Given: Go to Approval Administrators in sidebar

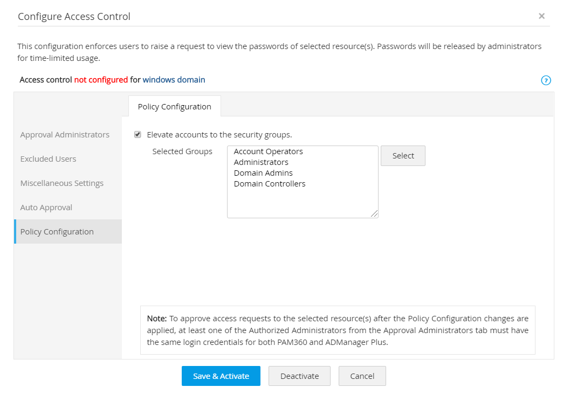Looking at the screenshot, I should [x=65, y=135].
